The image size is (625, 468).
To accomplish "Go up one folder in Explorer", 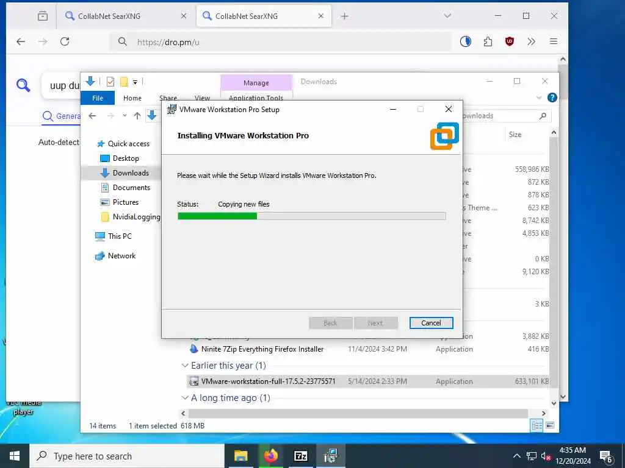I will click(x=137, y=116).
